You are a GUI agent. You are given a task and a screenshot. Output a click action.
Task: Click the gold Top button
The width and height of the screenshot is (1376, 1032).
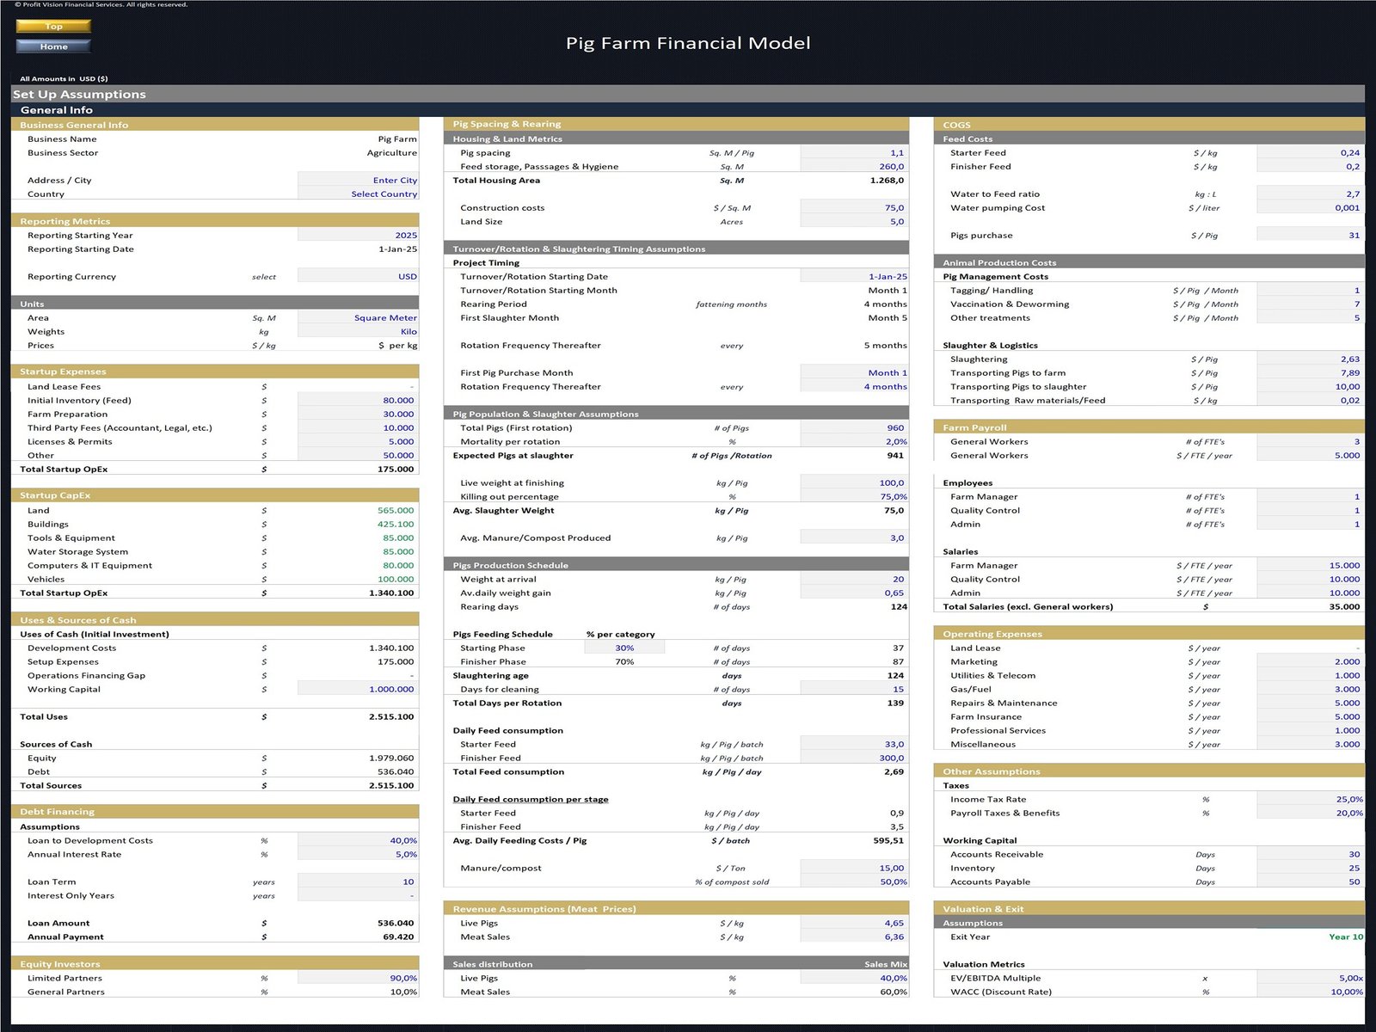coord(53,27)
